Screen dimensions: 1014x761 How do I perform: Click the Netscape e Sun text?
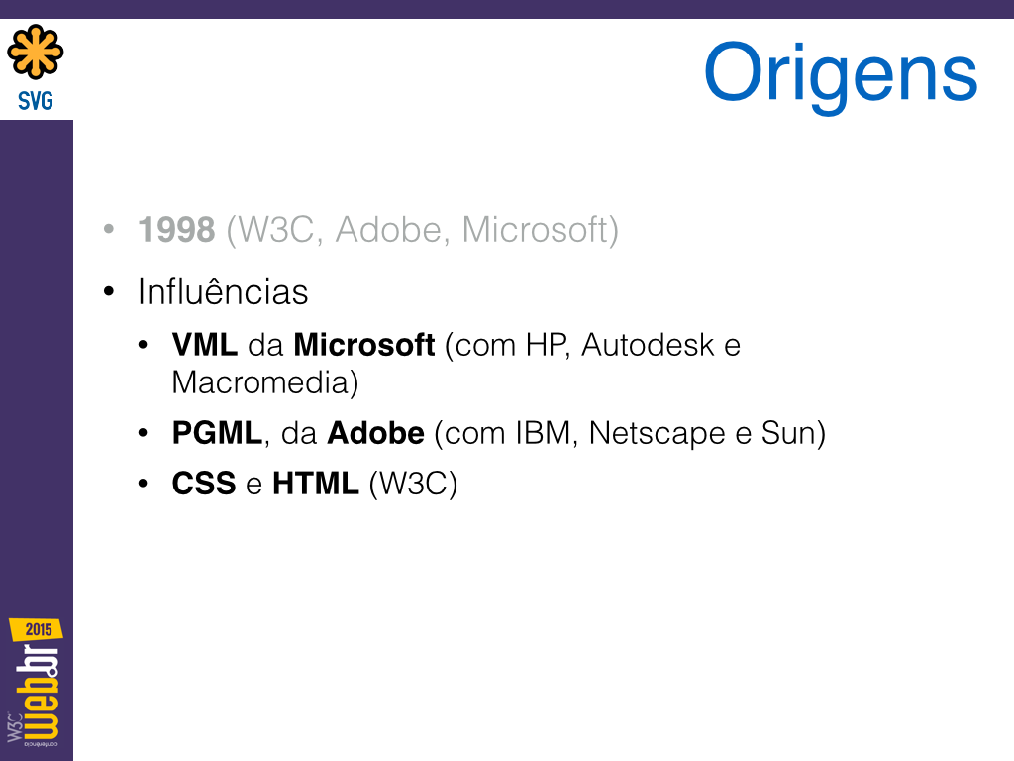[707, 433]
